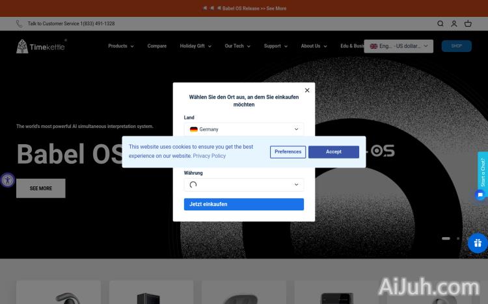Open the shopping cart icon
Image resolution: width=488 pixels, height=304 pixels.
point(468,24)
